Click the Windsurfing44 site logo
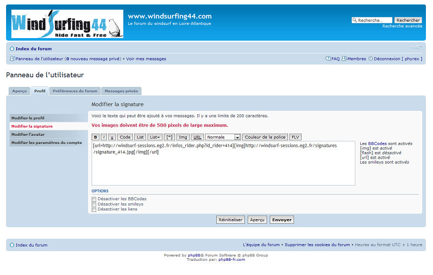This screenshot has width=433, height=275. 67,23
